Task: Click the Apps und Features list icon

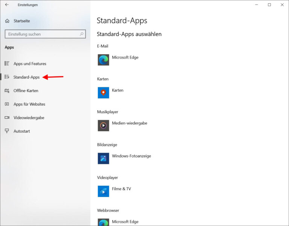Action: [7, 64]
